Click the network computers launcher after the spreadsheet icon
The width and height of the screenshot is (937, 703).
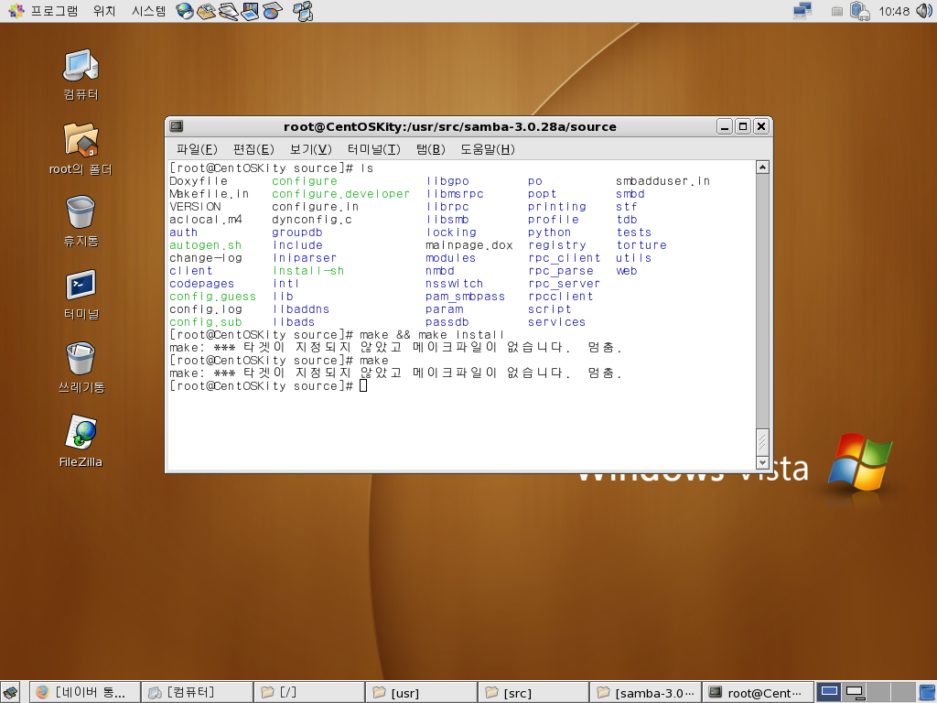point(303,11)
